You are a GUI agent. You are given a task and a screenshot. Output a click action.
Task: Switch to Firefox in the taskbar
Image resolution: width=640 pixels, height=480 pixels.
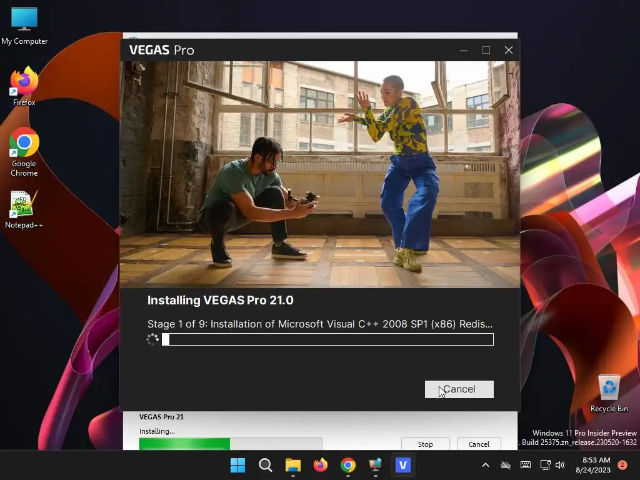click(x=321, y=465)
